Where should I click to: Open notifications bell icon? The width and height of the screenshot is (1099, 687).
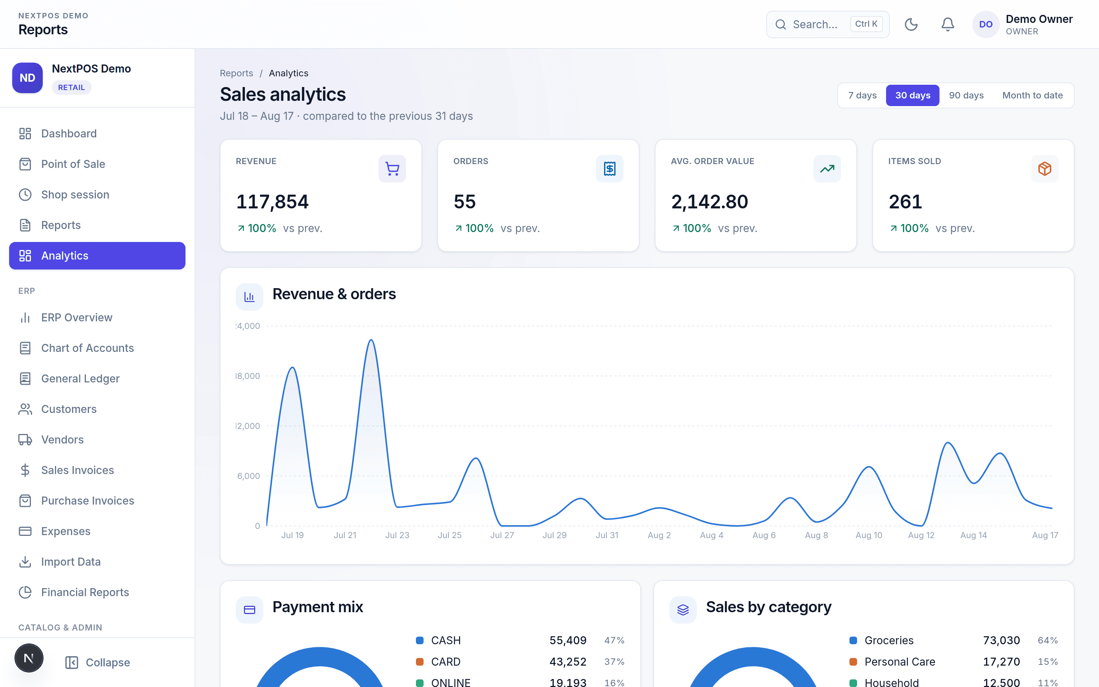[948, 24]
